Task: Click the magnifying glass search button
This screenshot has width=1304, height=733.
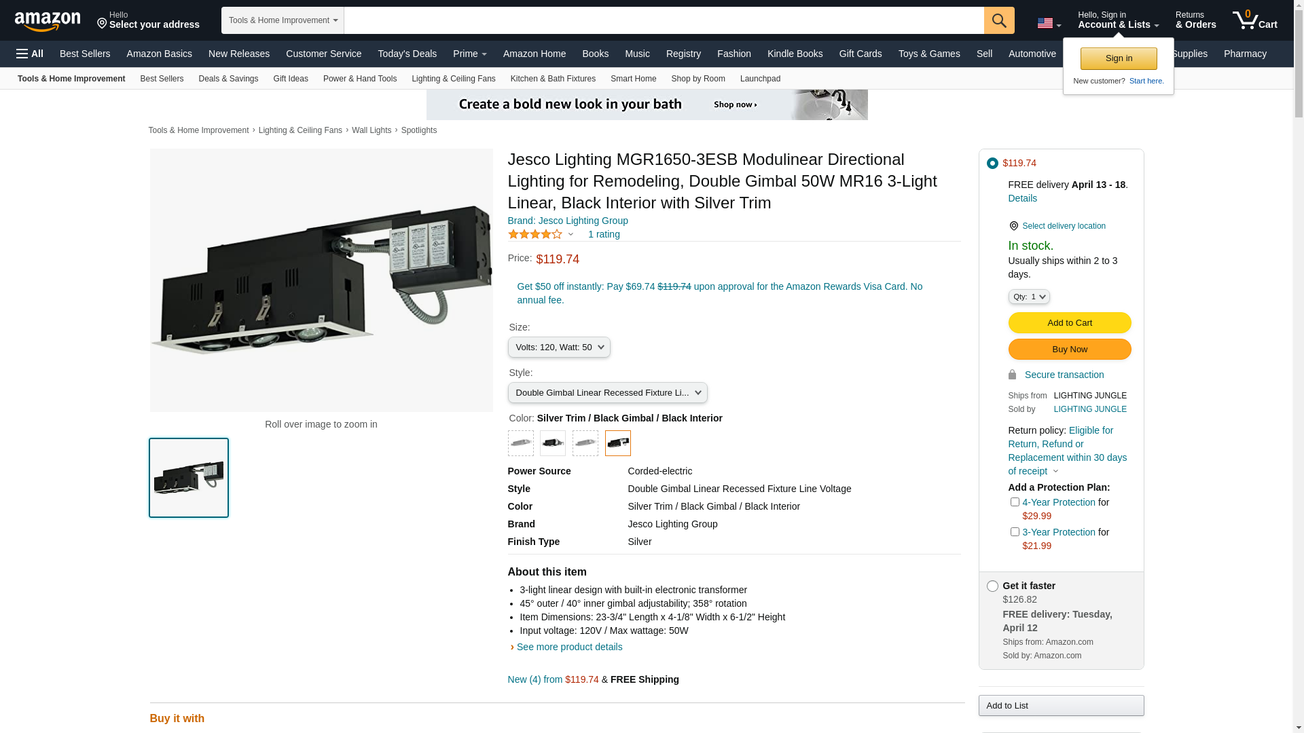Action: coord(999,20)
